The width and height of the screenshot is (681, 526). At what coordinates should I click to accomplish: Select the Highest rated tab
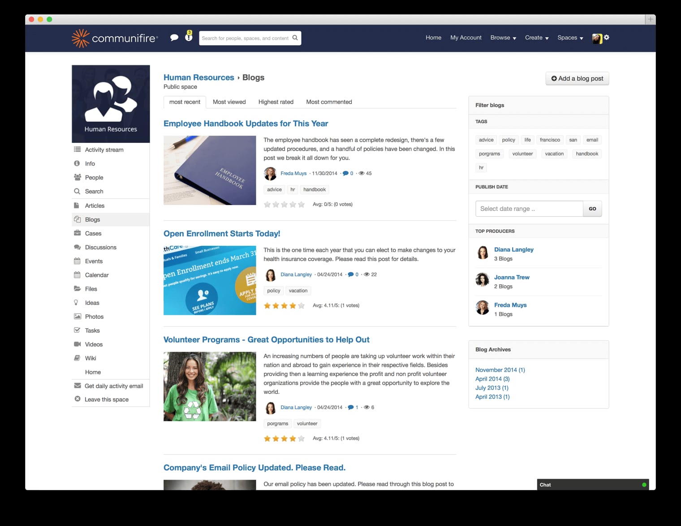click(276, 102)
